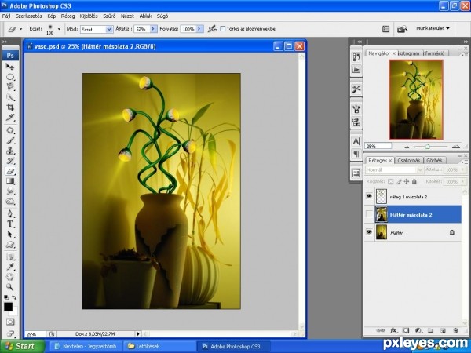Open the Szerkesztés menu
The width and height of the screenshot is (471, 353).
click(x=29, y=16)
